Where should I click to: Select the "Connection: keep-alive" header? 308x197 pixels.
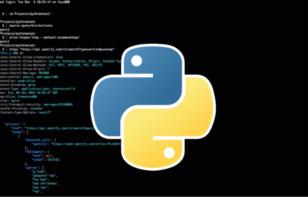tap(18, 81)
